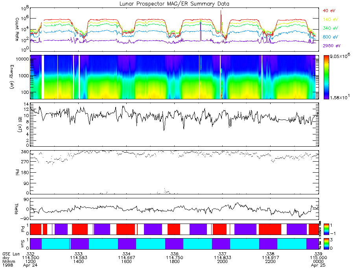This screenshot has width=354, height=276.
Task: Click the 1400 time tick label
Action: click(x=78, y=261)
